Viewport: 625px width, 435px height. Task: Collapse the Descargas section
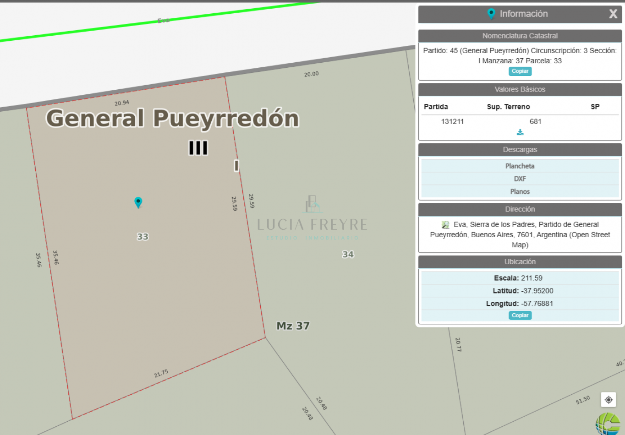[520, 149]
